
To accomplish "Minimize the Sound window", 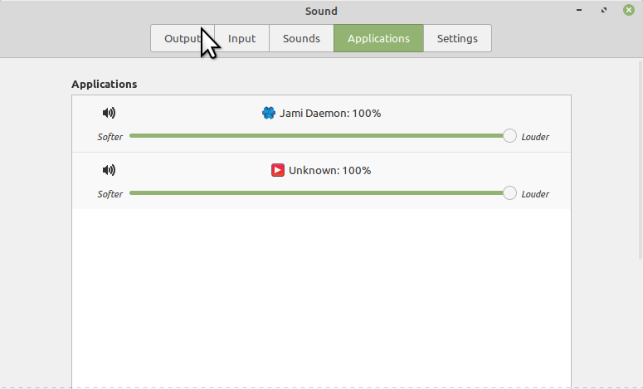I will (579, 10).
